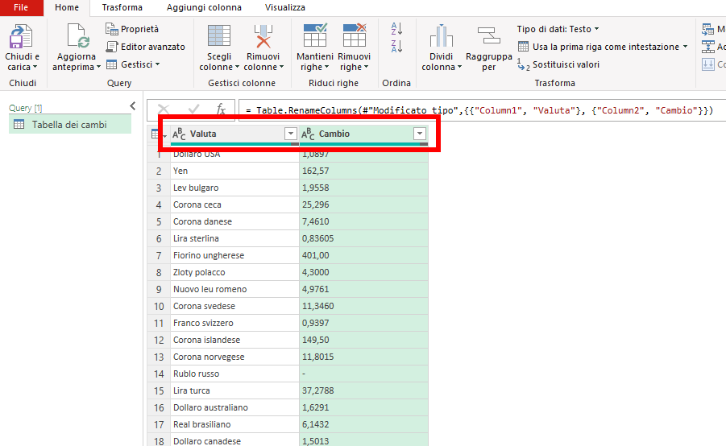Select the Tabella dei cambi query
The width and height of the screenshot is (726, 446).
click(x=70, y=125)
